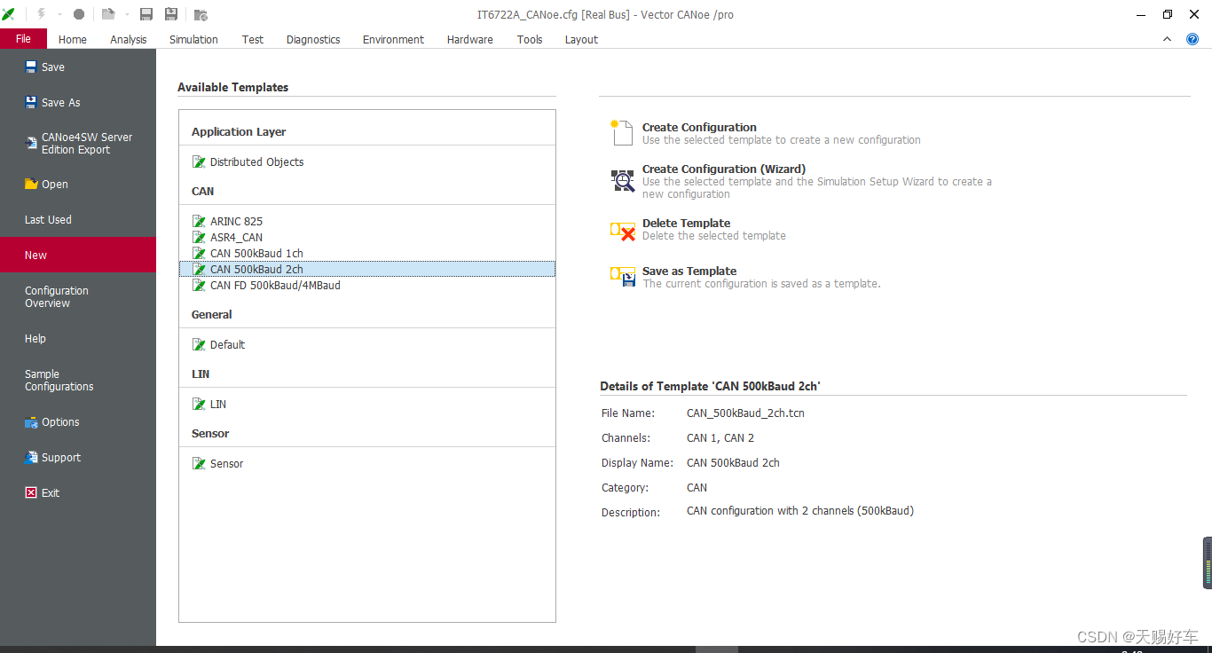1212x653 pixels.
Task: Switch to the Hardware ribbon tab
Action: [x=470, y=39]
